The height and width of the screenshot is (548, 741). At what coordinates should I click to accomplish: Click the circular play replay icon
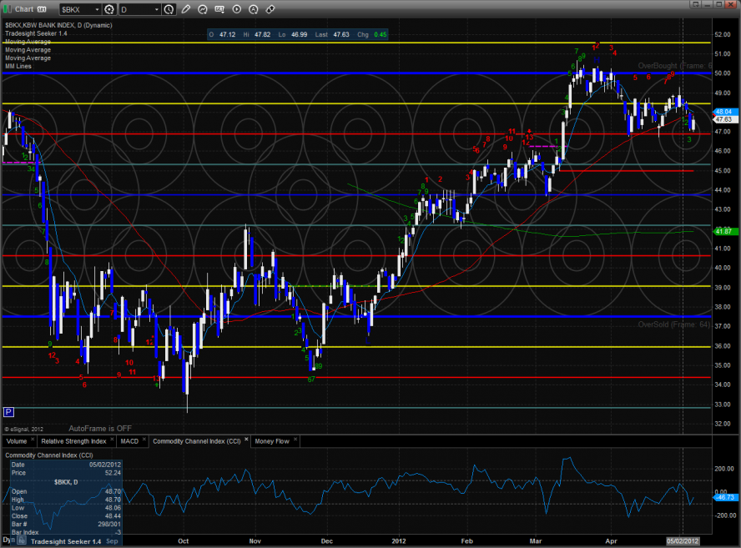point(237,9)
